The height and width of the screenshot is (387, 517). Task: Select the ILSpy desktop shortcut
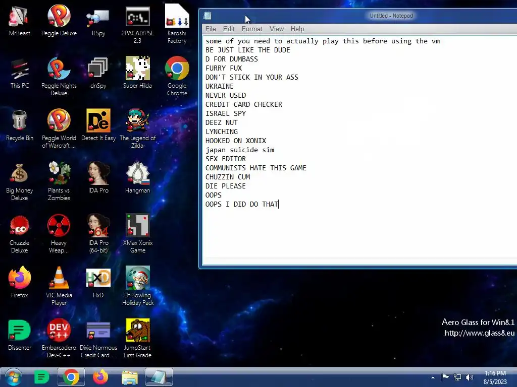[98, 20]
